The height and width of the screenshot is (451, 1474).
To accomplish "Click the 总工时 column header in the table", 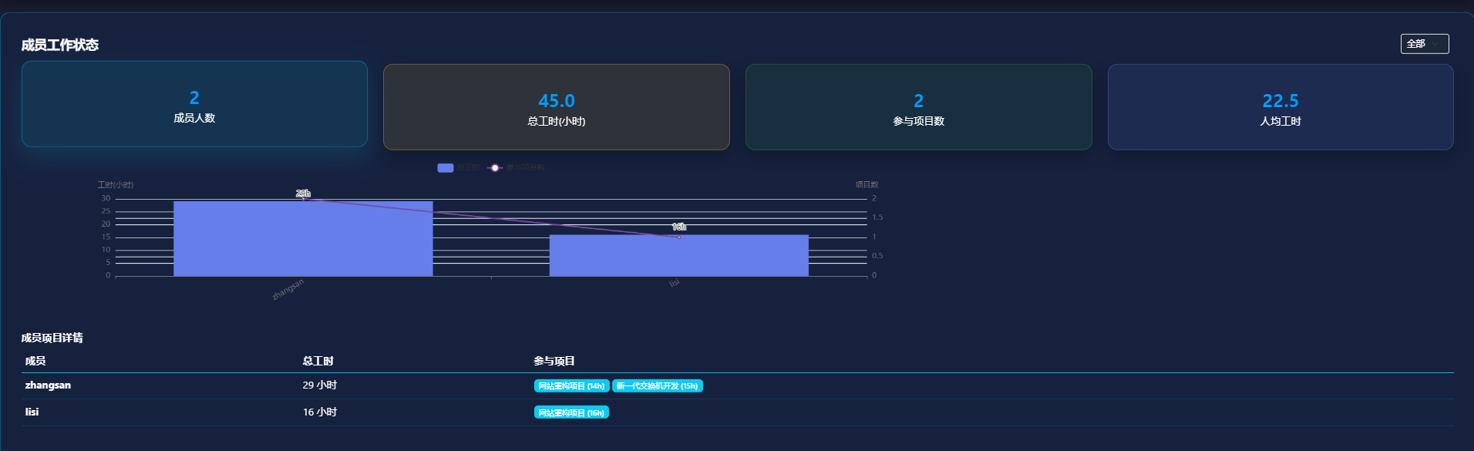I will click(x=318, y=361).
